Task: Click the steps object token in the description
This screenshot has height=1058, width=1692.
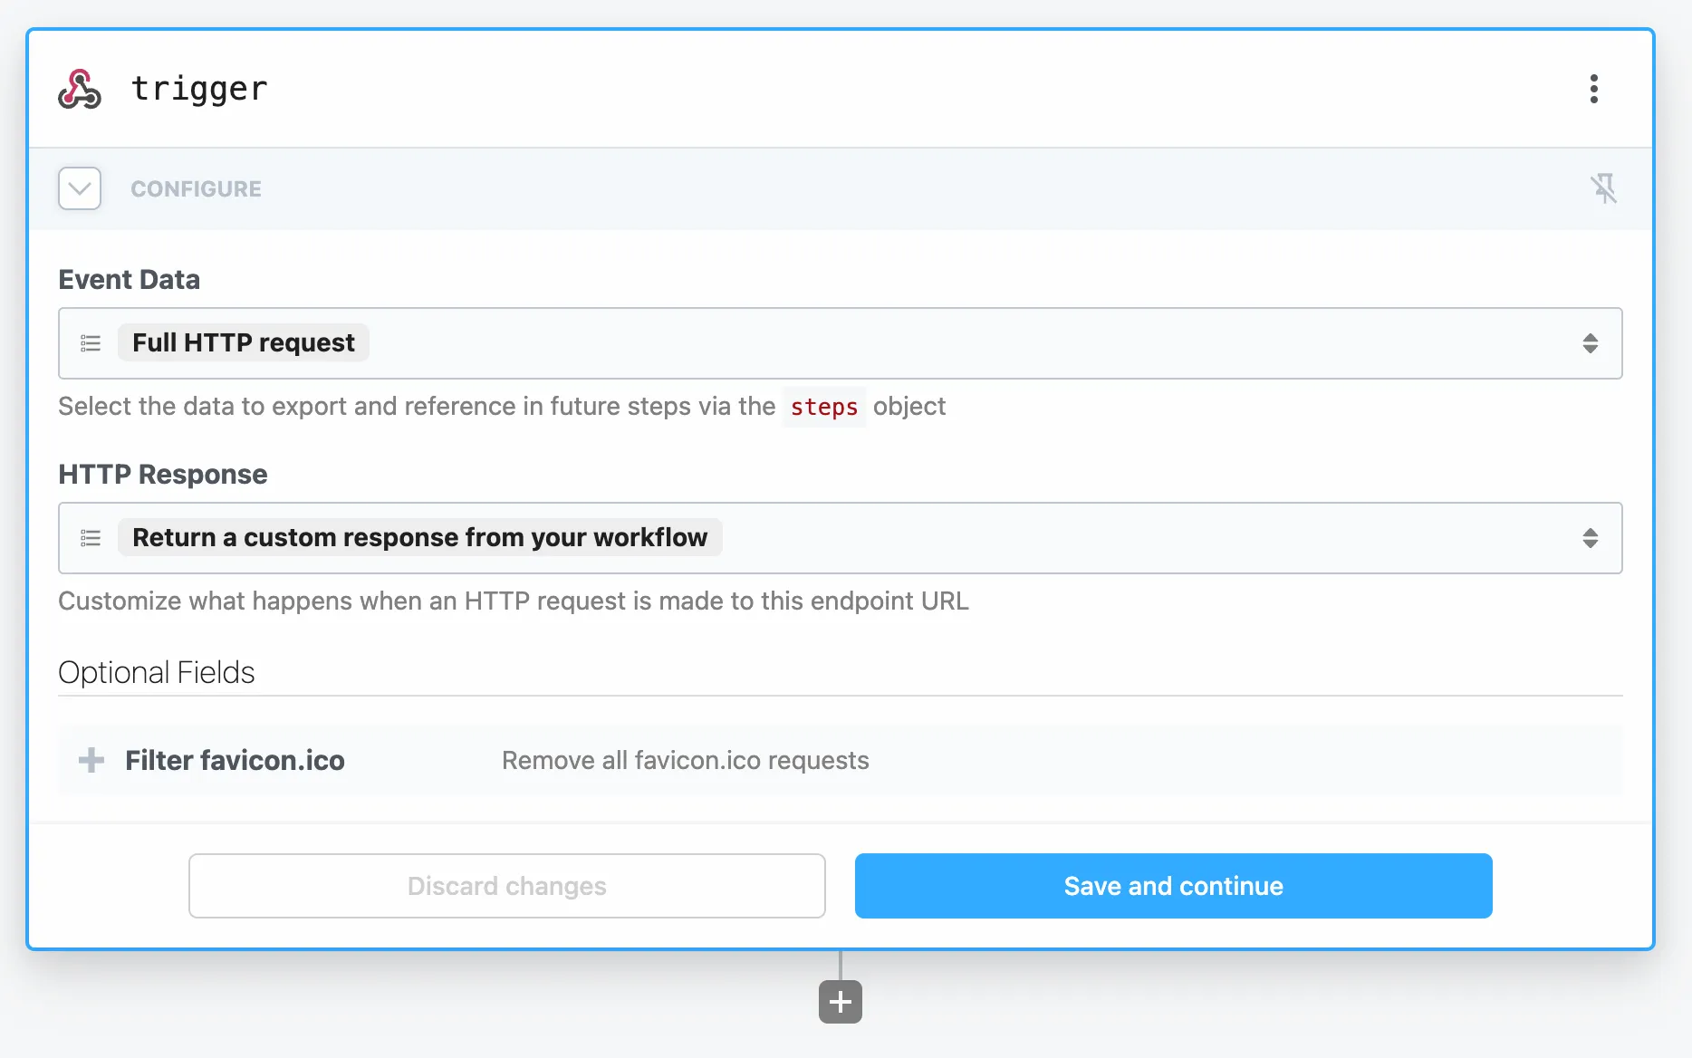Action: (823, 407)
